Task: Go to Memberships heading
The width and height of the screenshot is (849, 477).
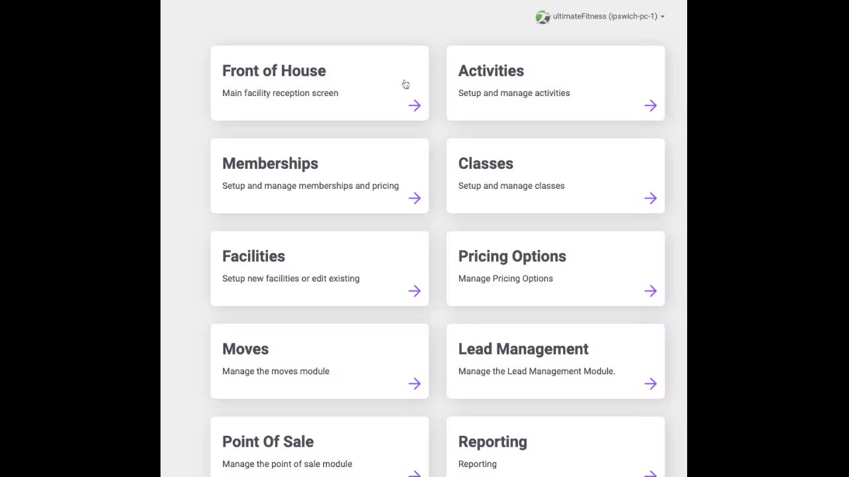Action: coord(270,164)
